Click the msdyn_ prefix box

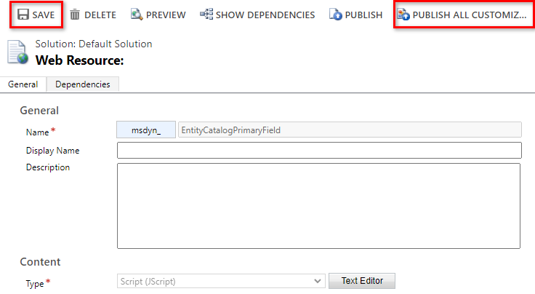coord(146,130)
